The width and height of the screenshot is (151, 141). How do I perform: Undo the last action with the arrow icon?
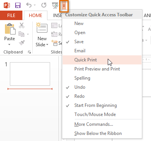[x=29, y=5]
